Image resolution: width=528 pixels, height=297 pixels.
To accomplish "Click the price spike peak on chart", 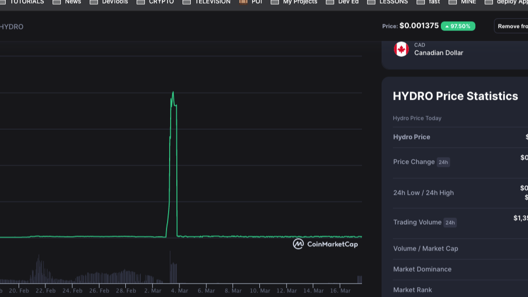I will click(173, 92).
